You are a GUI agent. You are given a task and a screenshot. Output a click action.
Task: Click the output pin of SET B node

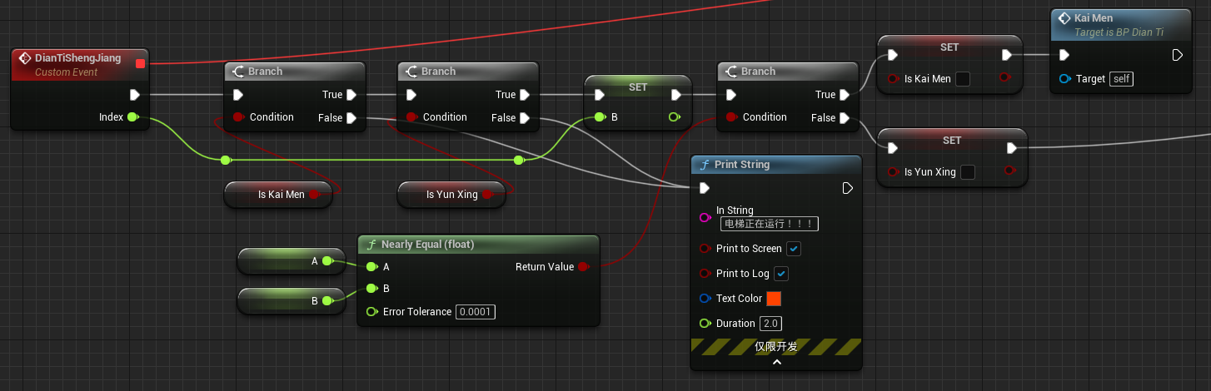674,117
